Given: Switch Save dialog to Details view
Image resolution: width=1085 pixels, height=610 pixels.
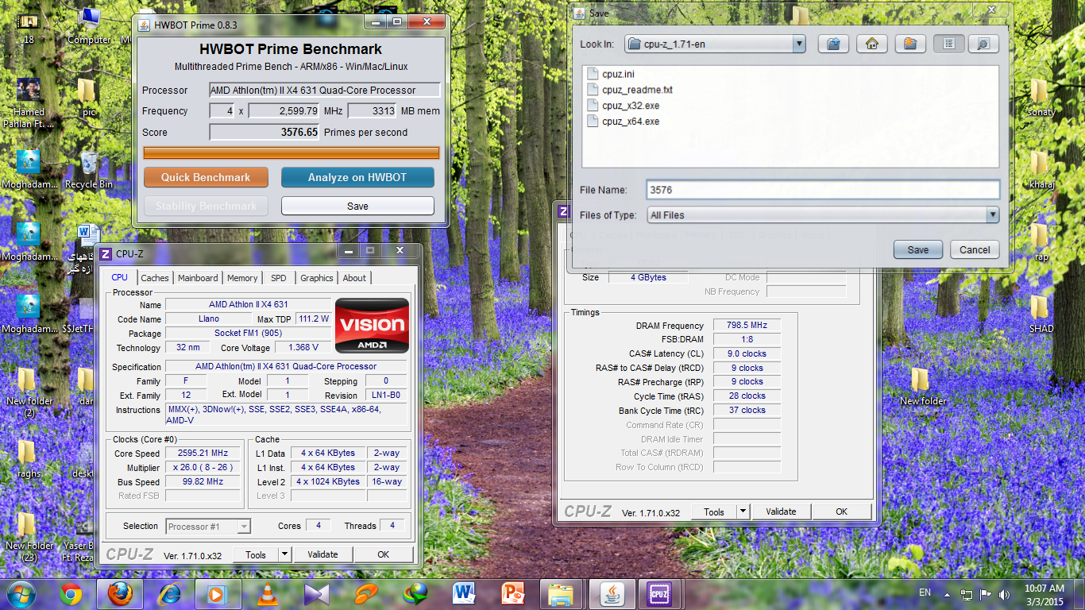Looking at the screenshot, I should coord(983,44).
